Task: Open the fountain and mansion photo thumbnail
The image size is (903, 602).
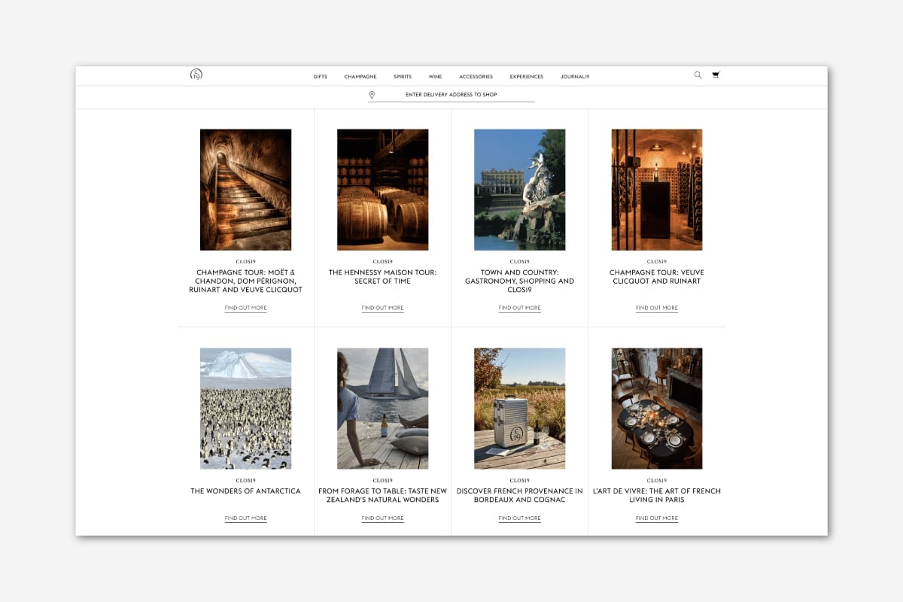Action: pyautogui.click(x=519, y=190)
